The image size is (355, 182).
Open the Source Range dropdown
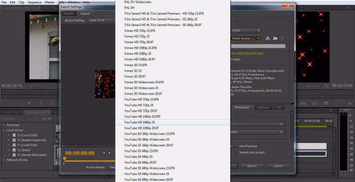pos(112,167)
